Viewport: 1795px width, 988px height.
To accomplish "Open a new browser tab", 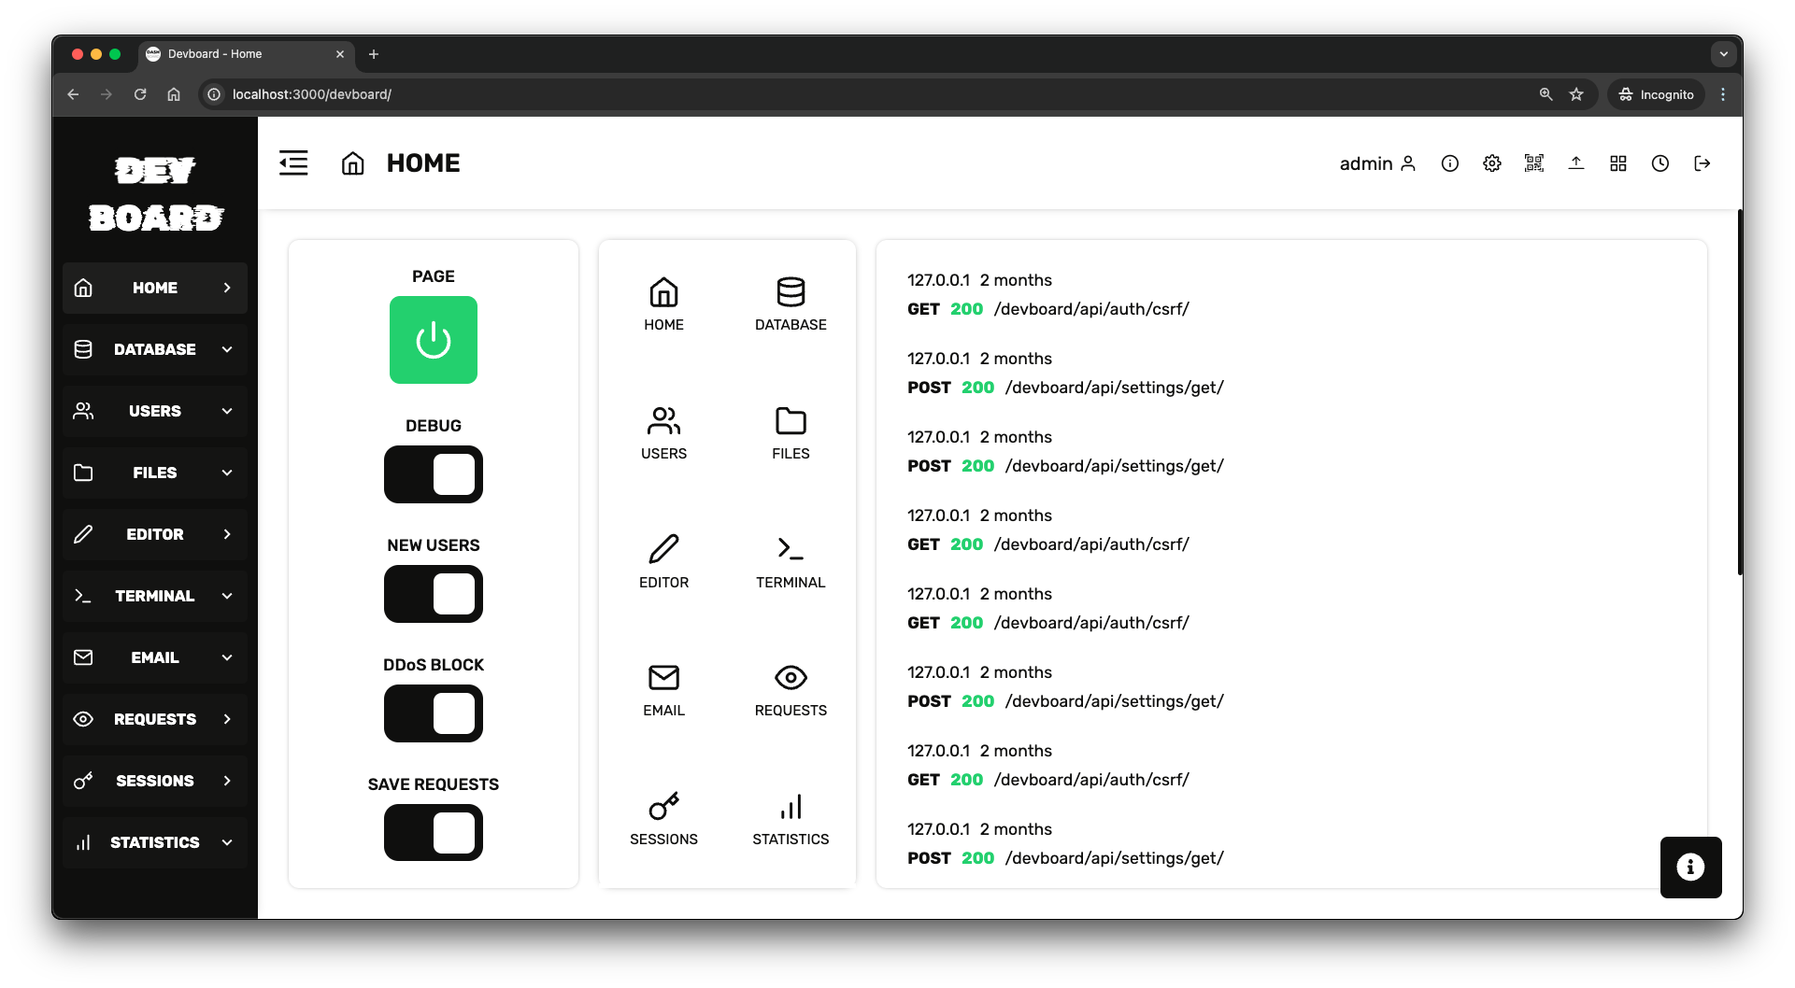I will (374, 54).
